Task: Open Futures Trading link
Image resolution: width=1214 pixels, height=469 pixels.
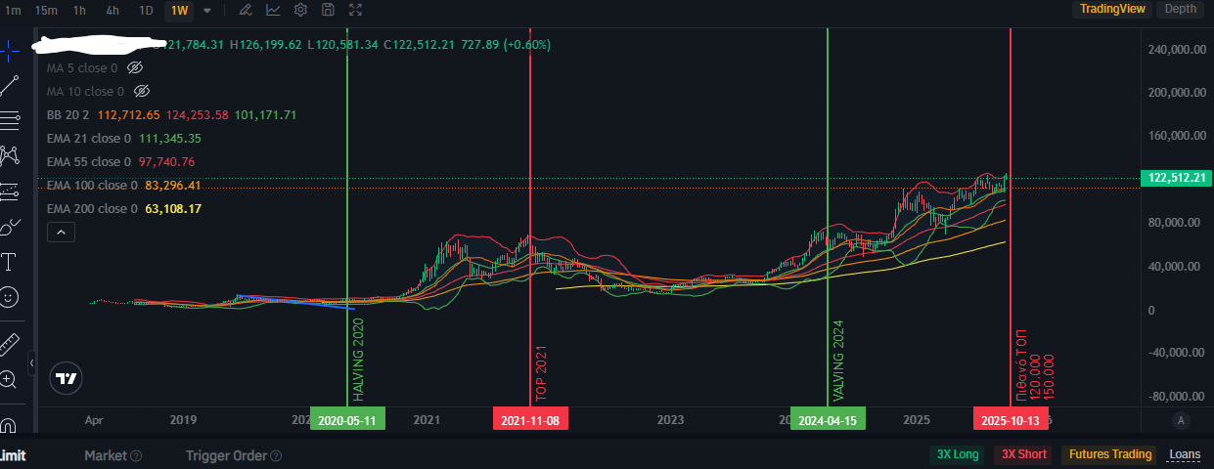Action: [x=1110, y=454]
